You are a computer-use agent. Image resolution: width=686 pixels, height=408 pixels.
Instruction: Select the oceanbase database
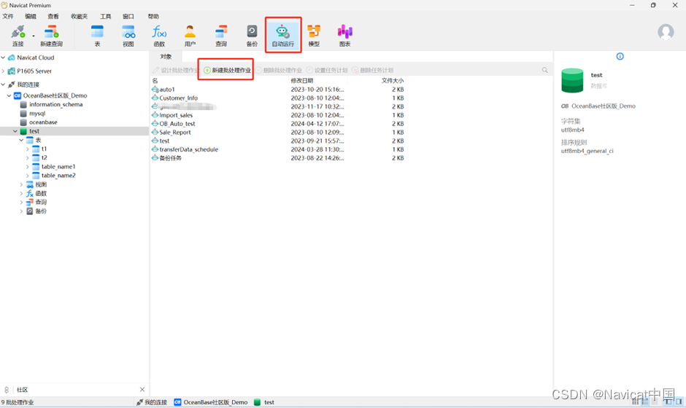point(43,122)
